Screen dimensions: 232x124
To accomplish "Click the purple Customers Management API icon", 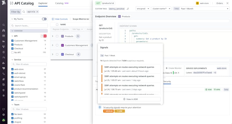I will (x=62, y=45).
